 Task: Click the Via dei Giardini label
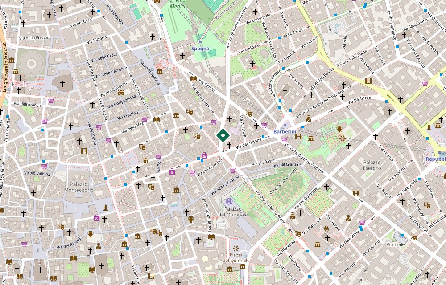[286, 165]
